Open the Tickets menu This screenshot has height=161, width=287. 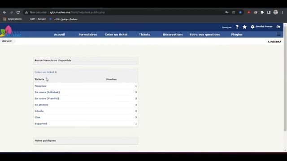pyautogui.click(x=144, y=34)
